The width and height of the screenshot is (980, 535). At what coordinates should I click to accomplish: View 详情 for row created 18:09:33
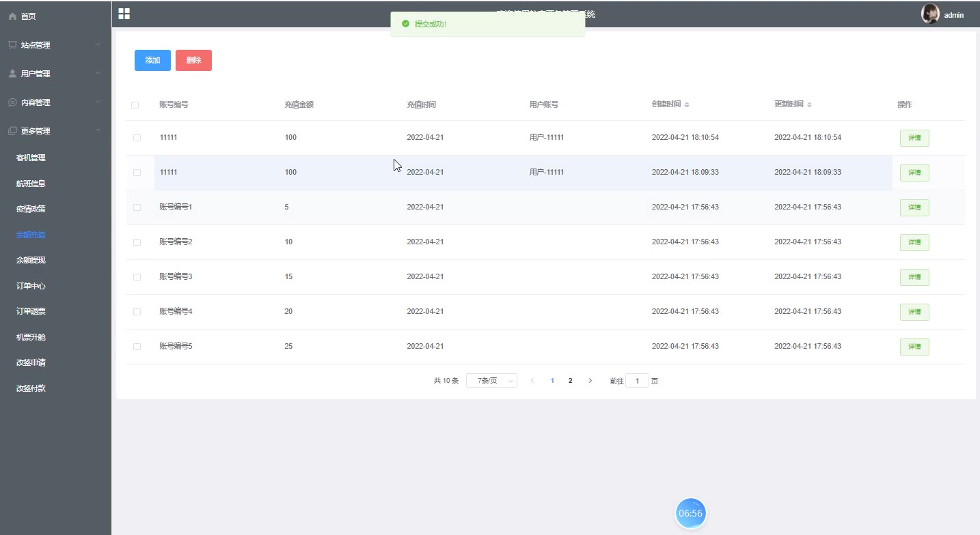tap(914, 173)
